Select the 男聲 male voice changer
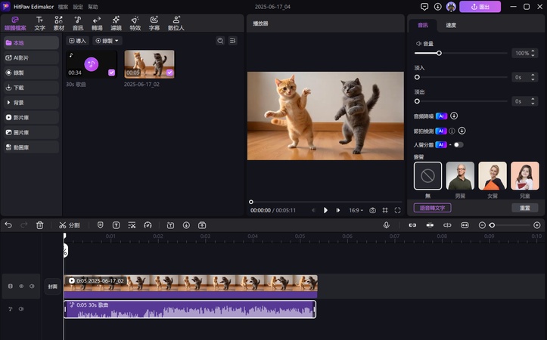 [x=460, y=176]
